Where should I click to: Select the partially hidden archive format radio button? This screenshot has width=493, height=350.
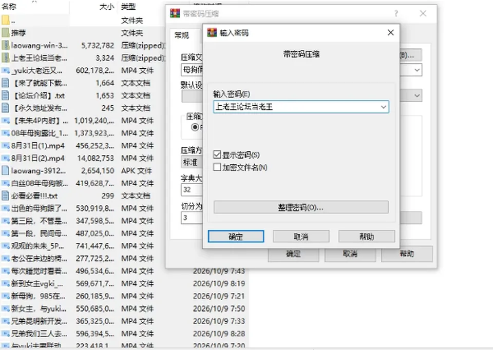(x=195, y=127)
